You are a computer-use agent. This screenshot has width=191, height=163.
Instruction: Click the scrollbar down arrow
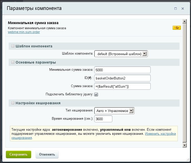185,145
